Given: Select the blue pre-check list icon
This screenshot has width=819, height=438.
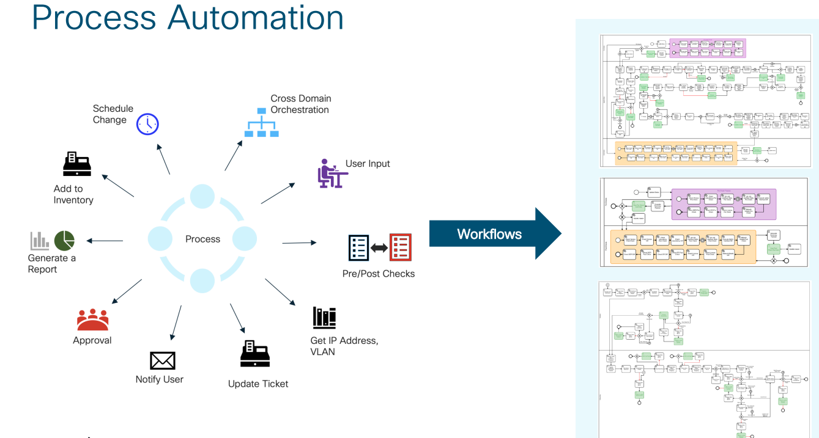Looking at the screenshot, I should tap(359, 247).
